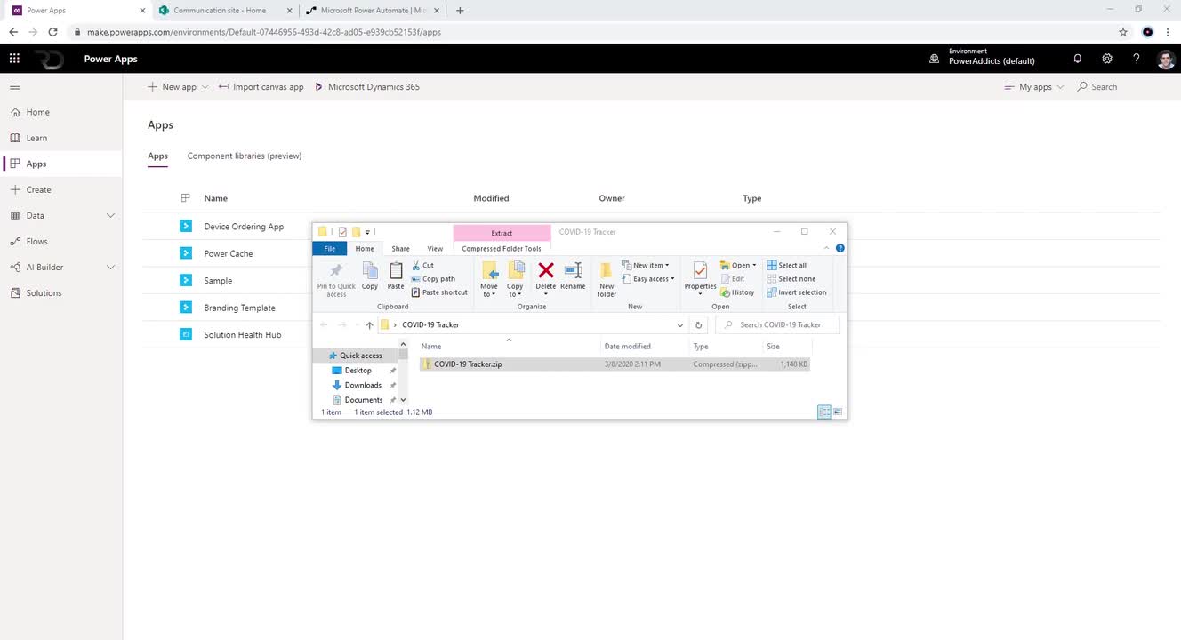Select COVID-19 Tracker.zip file
The image size is (1181, 640).
point(615,364)
